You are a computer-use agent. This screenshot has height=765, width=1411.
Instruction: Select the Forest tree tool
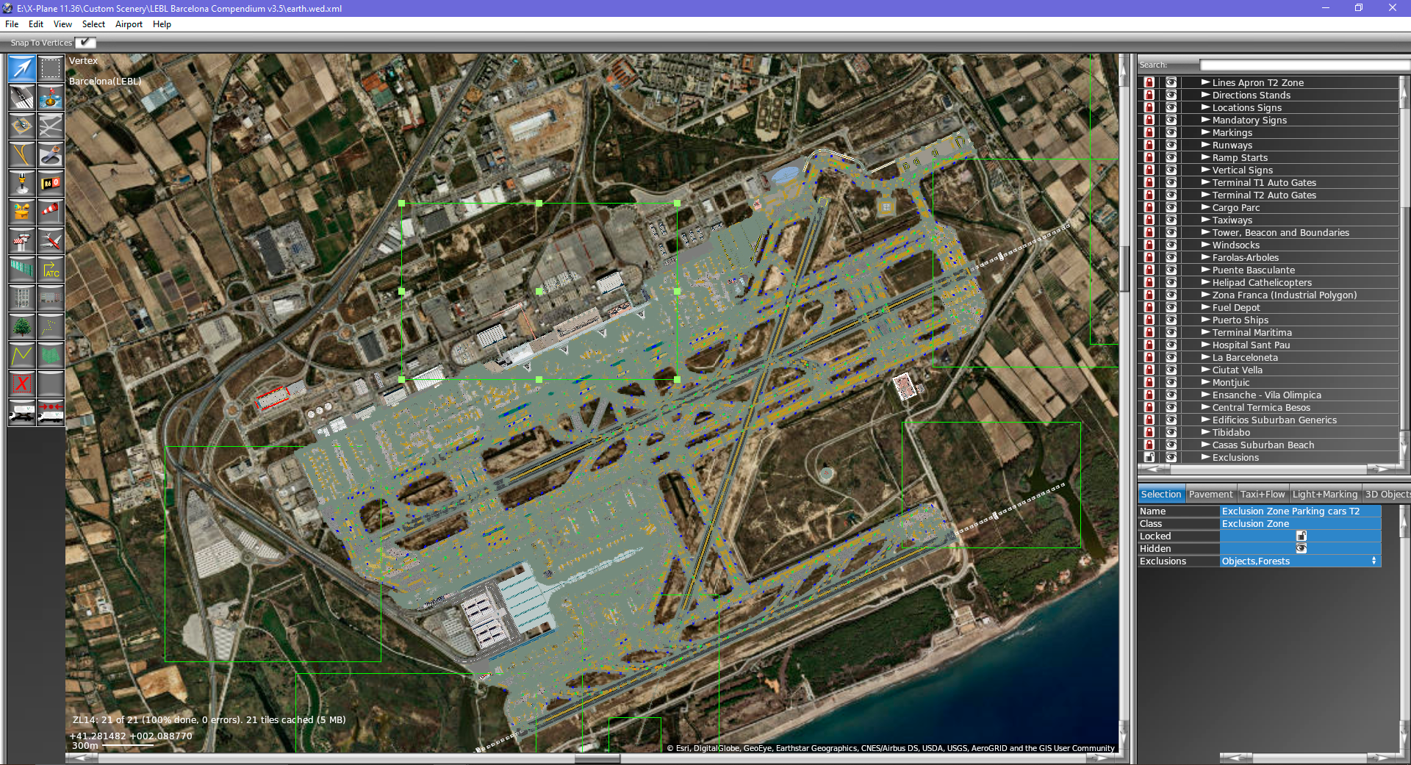point(22,327)
